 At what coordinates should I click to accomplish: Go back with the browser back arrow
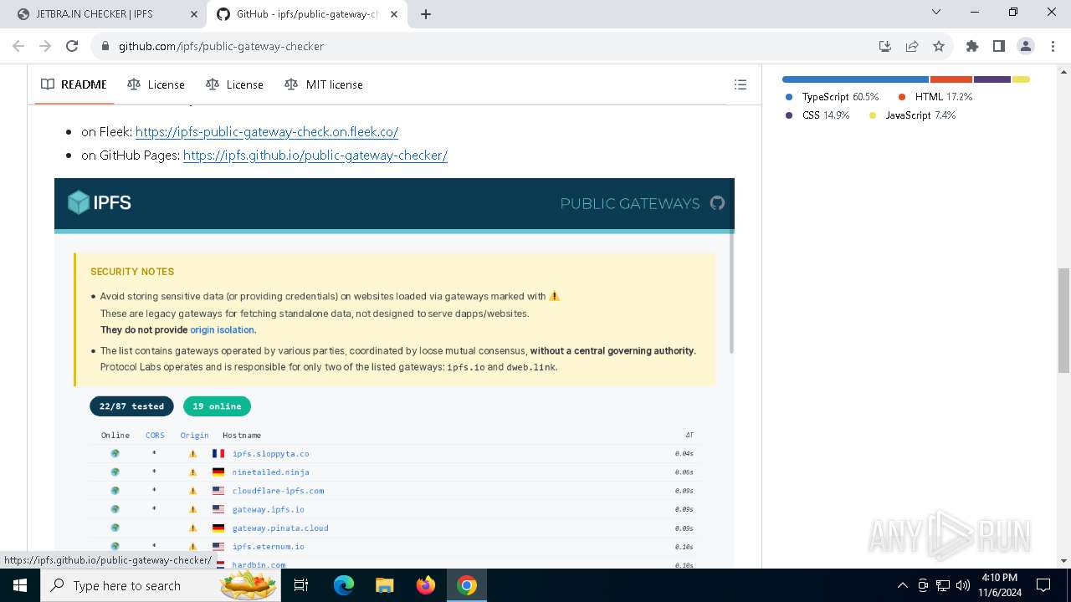click(x=18, y=46)
